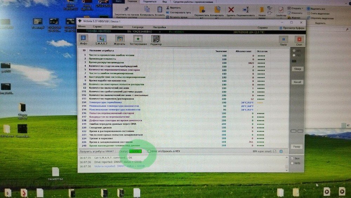The height and width of the screenshot is (198, 351).
Task: Click the CPUID CPU-Z desktop icon
Action: (104, 4)
